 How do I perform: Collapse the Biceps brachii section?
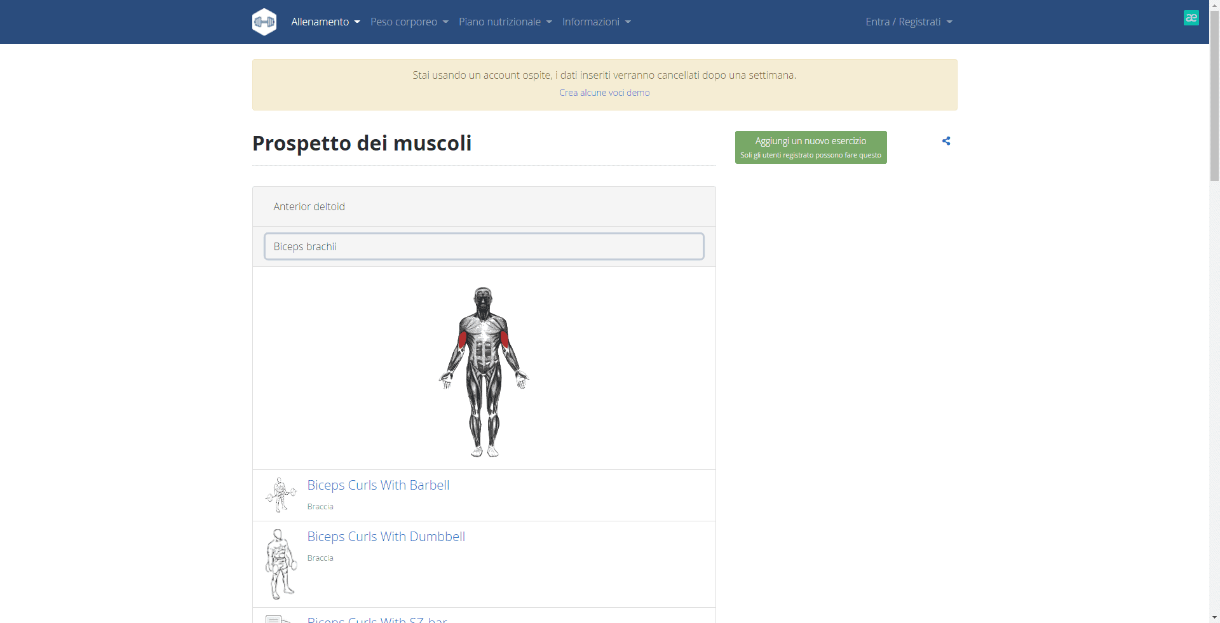click(x=484, y=246)
